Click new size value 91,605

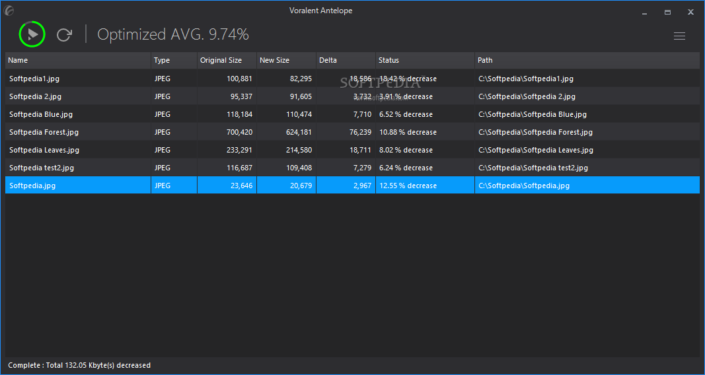tap(301, 96)
